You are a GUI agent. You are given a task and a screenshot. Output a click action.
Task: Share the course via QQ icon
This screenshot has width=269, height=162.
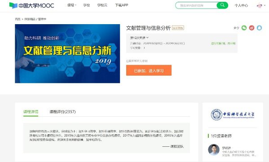point(259,28)
